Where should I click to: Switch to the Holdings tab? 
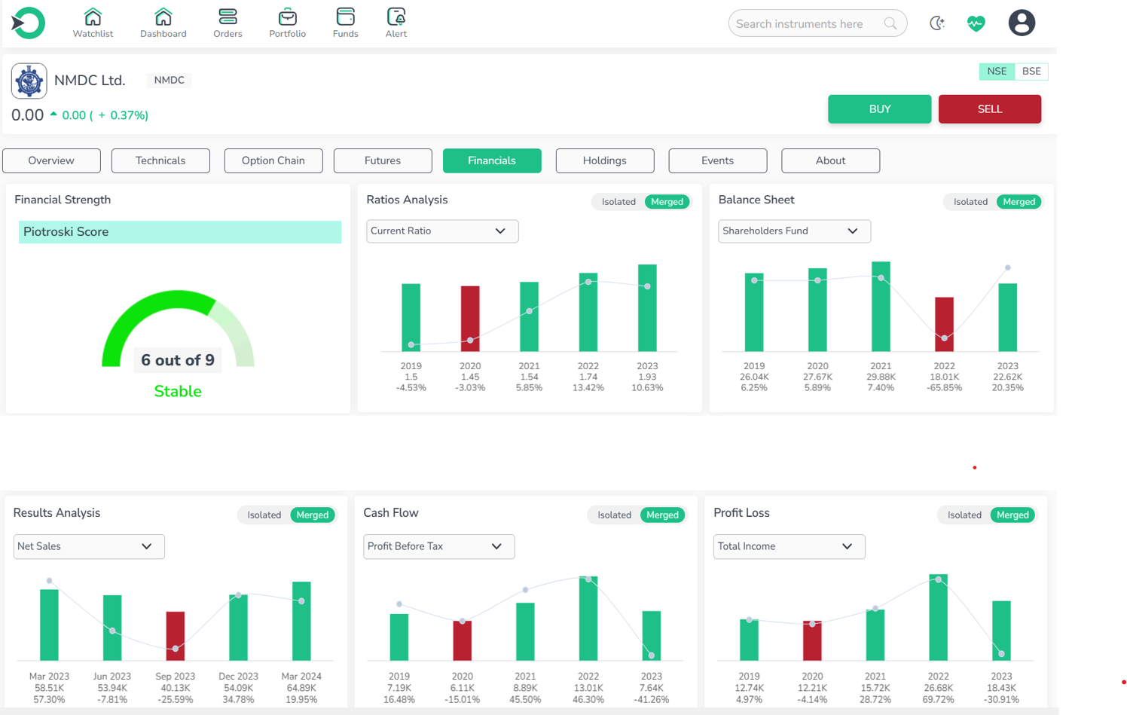click(605, 160)
